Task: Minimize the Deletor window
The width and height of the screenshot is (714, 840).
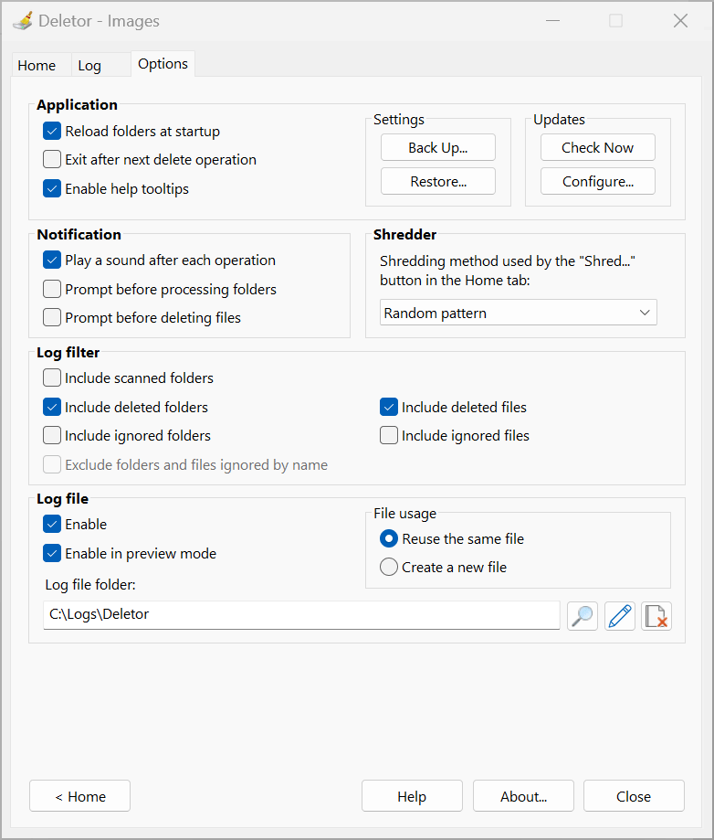Action: (x=553, y=21)
